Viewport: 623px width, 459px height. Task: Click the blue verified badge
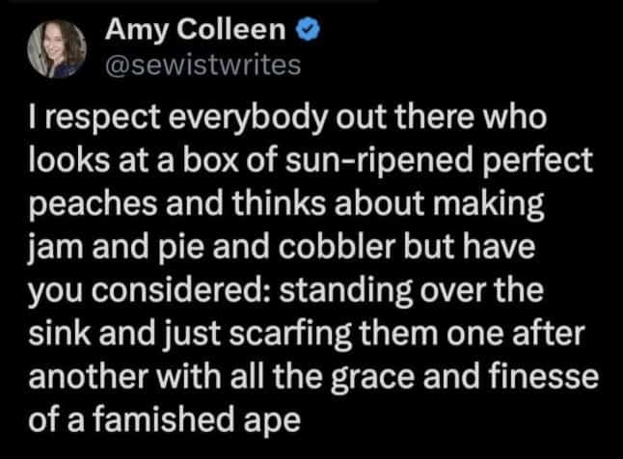tap(305, 32)
